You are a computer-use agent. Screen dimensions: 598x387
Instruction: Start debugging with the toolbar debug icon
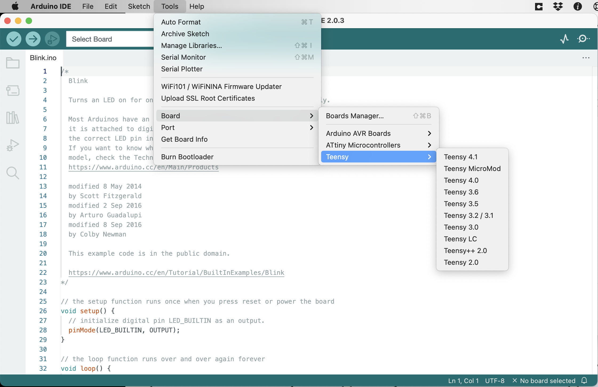point(52,39)
